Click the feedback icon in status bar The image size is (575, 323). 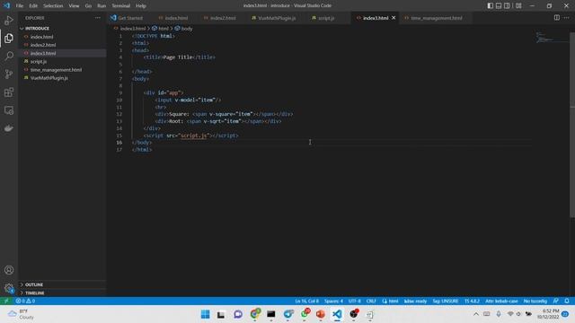[556, 301]
